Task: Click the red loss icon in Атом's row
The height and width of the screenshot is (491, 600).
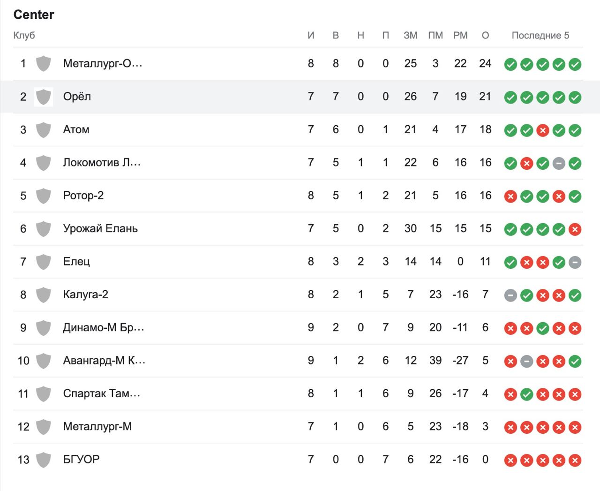Action: point(543,130)
